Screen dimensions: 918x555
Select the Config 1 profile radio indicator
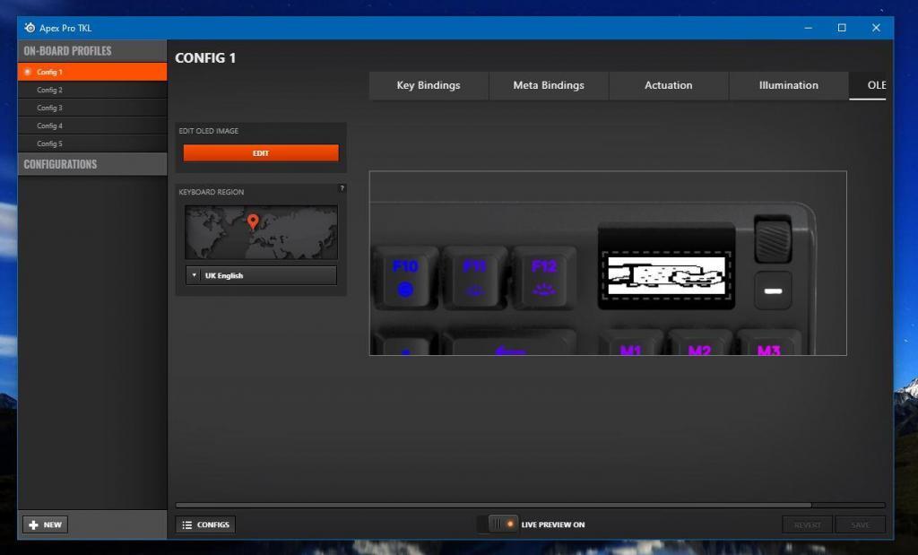coord(28,72)
